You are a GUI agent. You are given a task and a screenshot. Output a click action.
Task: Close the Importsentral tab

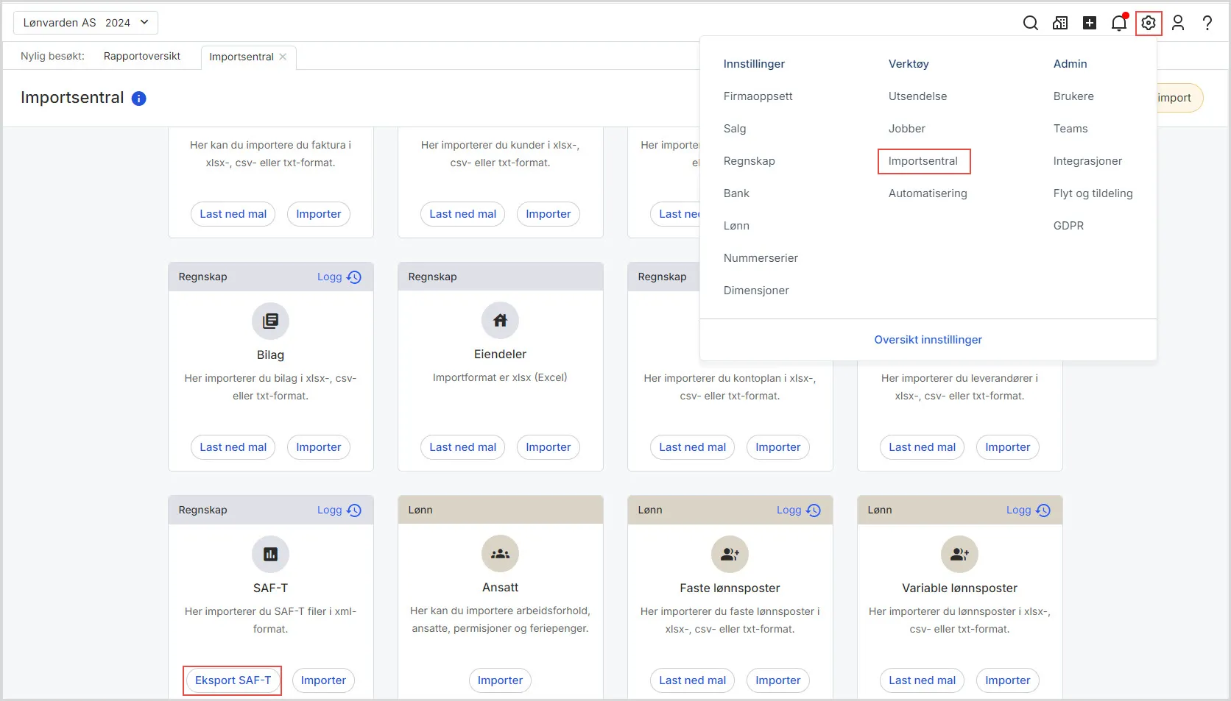[x=283, y=57]
